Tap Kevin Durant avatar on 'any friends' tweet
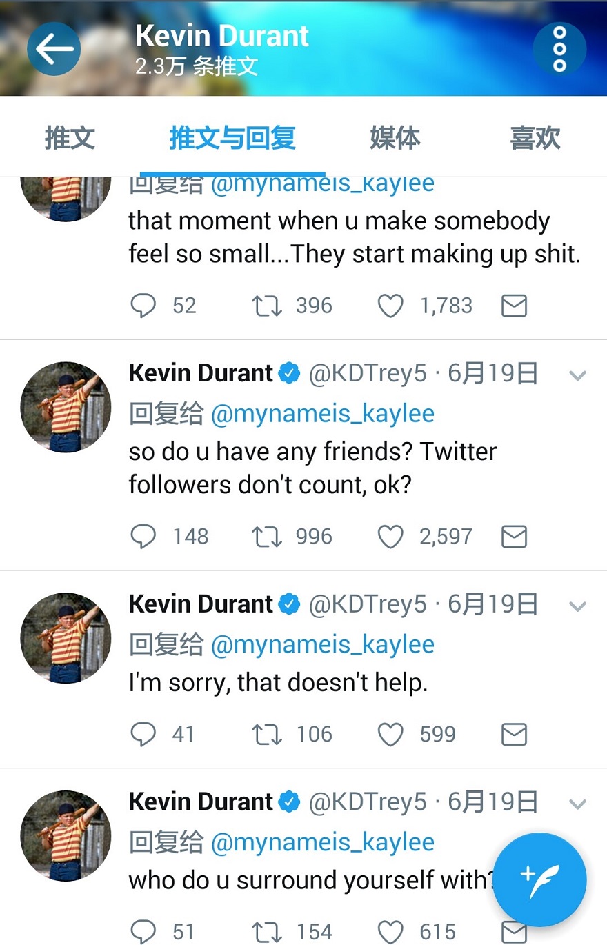Image resolution: width=607 pixels, height=945 pixels. 66,407
